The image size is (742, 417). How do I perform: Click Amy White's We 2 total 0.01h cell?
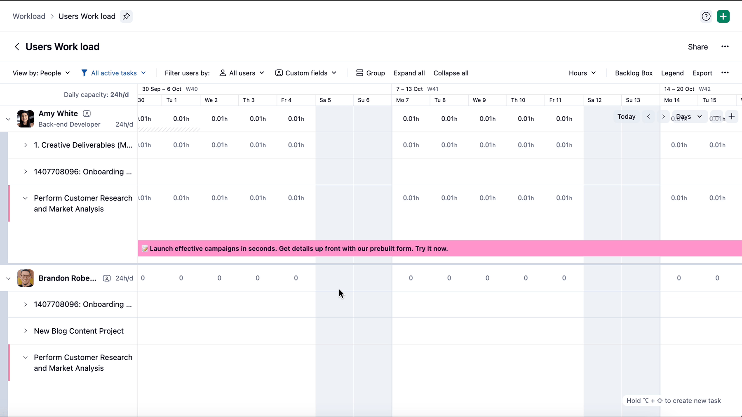(219, 119)
